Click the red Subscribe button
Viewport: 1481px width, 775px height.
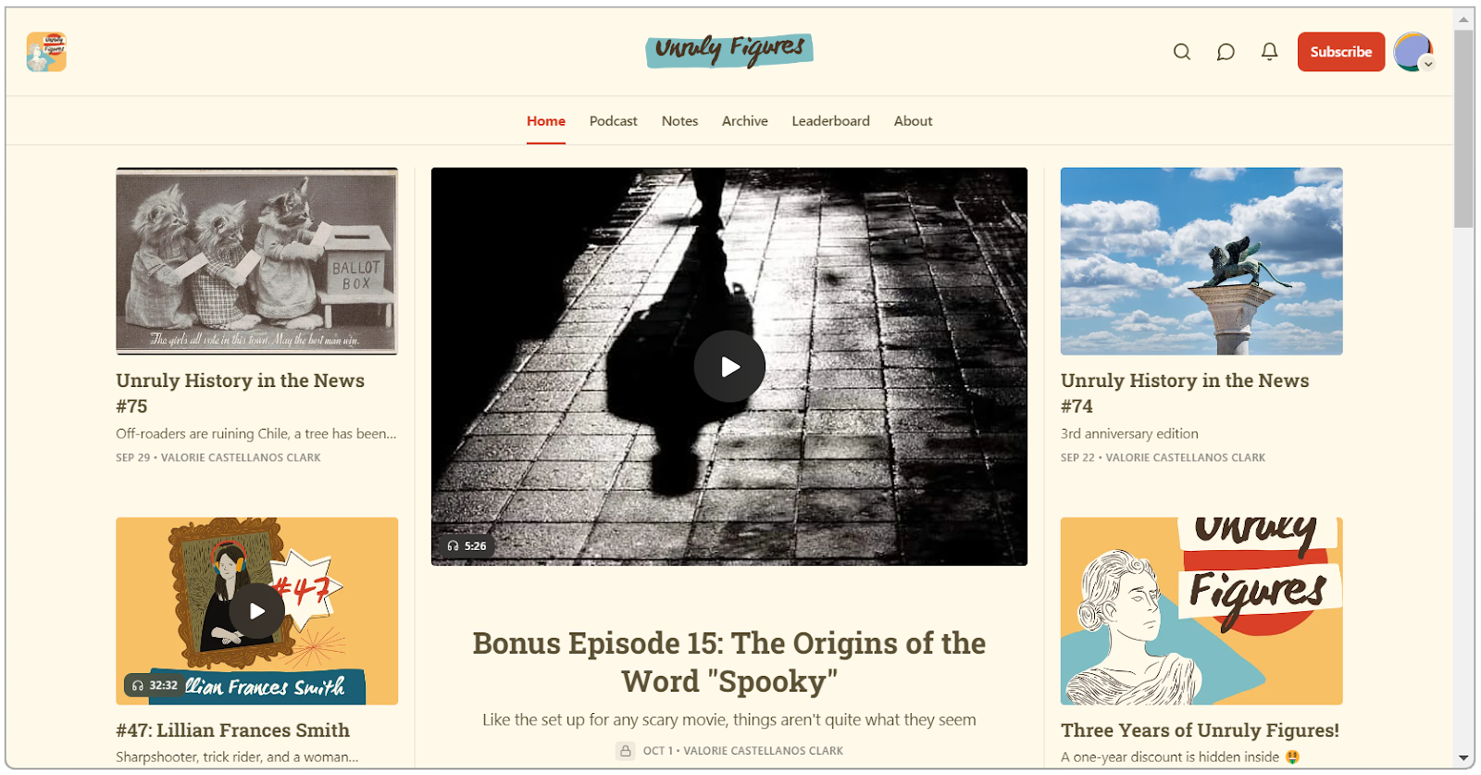coord(1340,52)
